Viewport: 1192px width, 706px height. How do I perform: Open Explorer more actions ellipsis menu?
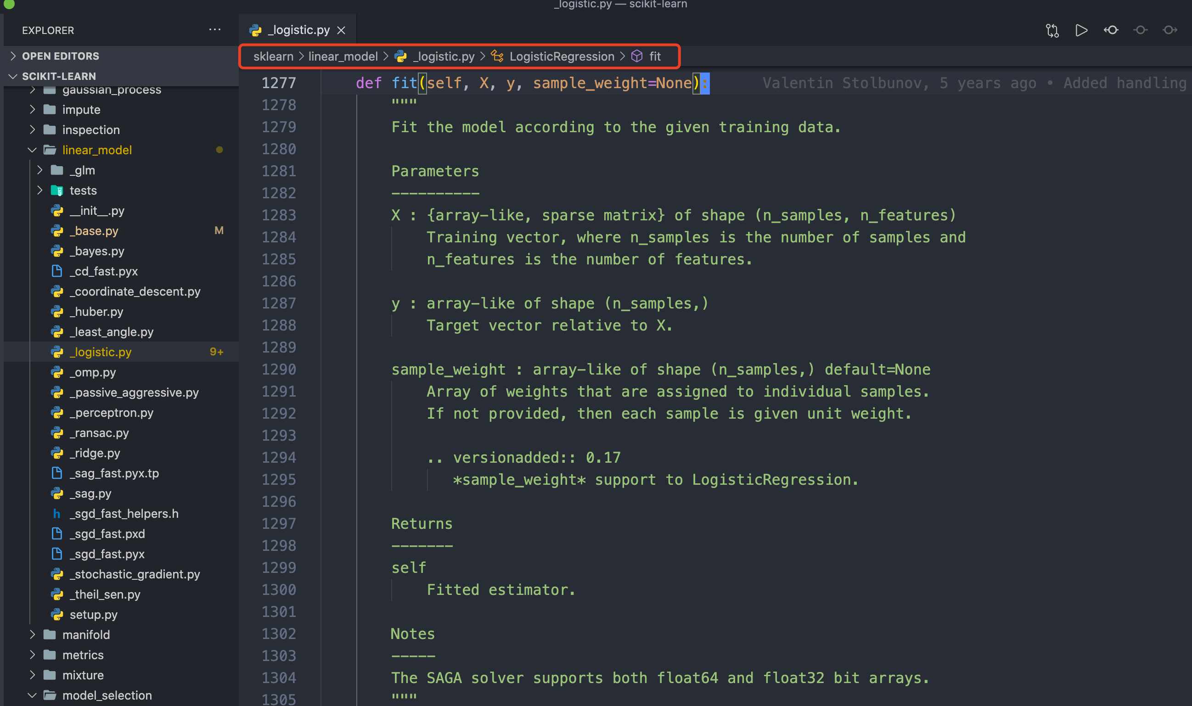point(214,30)
